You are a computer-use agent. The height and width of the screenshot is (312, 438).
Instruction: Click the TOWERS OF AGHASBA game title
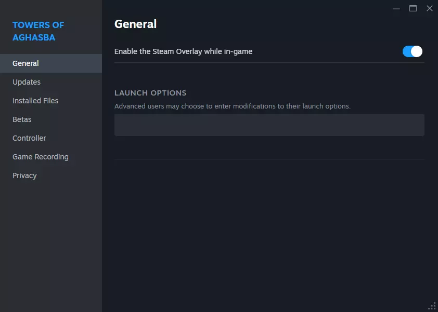[x=38, y=31]
